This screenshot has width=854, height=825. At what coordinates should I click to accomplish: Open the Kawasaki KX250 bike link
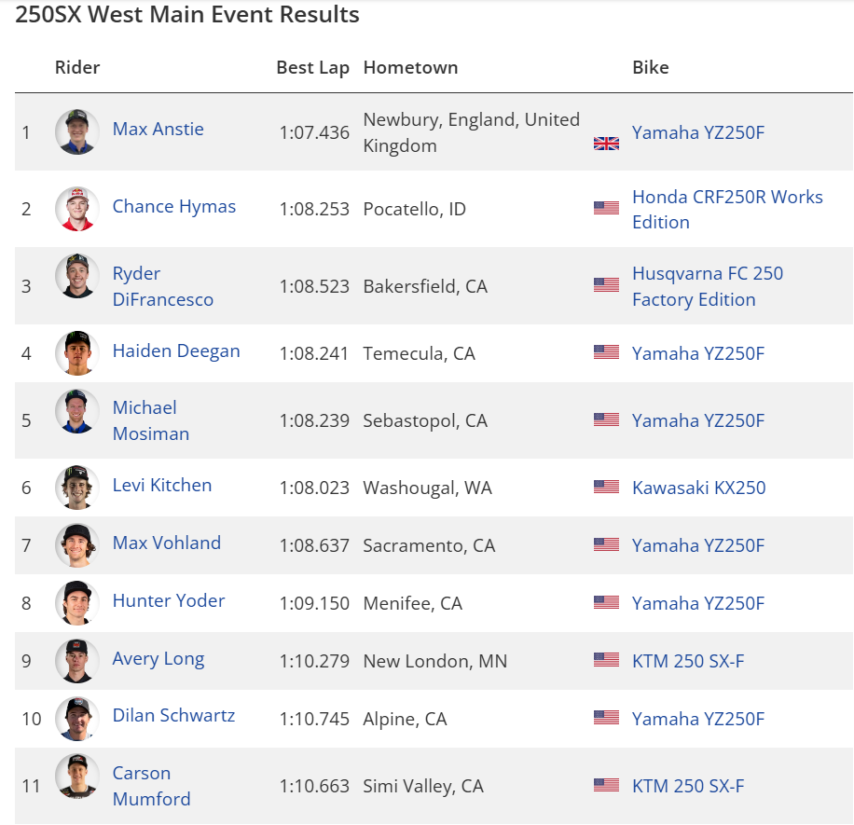coord(698,488)
